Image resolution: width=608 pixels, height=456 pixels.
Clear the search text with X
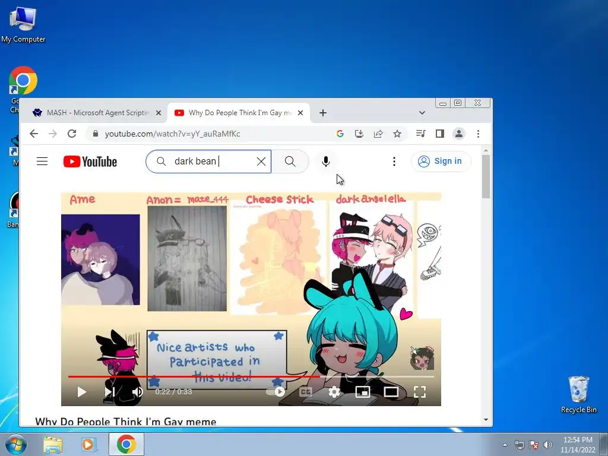coord(261,161)
